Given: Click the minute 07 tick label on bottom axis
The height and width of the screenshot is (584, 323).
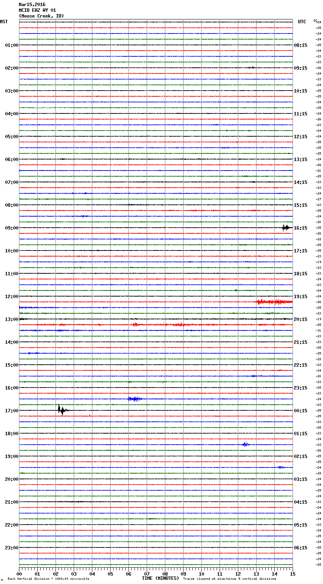Looking at the screenshot, I should point(147,574).
